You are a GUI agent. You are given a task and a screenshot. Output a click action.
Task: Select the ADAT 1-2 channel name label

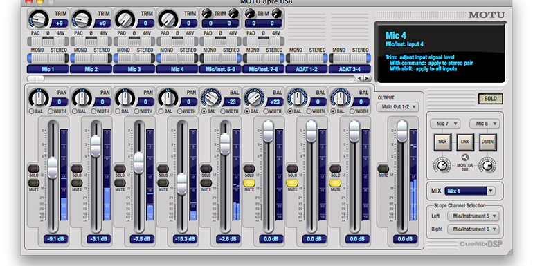coord(307,69)
